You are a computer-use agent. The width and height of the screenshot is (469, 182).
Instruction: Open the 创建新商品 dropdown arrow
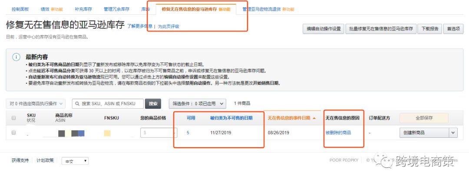pos(453,133)
